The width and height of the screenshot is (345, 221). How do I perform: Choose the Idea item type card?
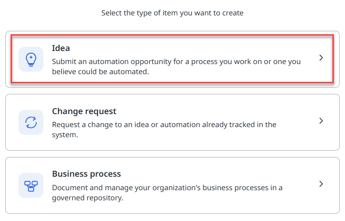click(x=172, y=59)
